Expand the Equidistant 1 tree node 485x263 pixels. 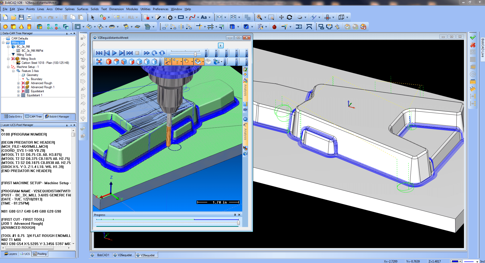point(18,95)
